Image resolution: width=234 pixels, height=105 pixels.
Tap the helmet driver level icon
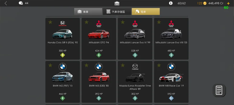click(x=21, y=3)
